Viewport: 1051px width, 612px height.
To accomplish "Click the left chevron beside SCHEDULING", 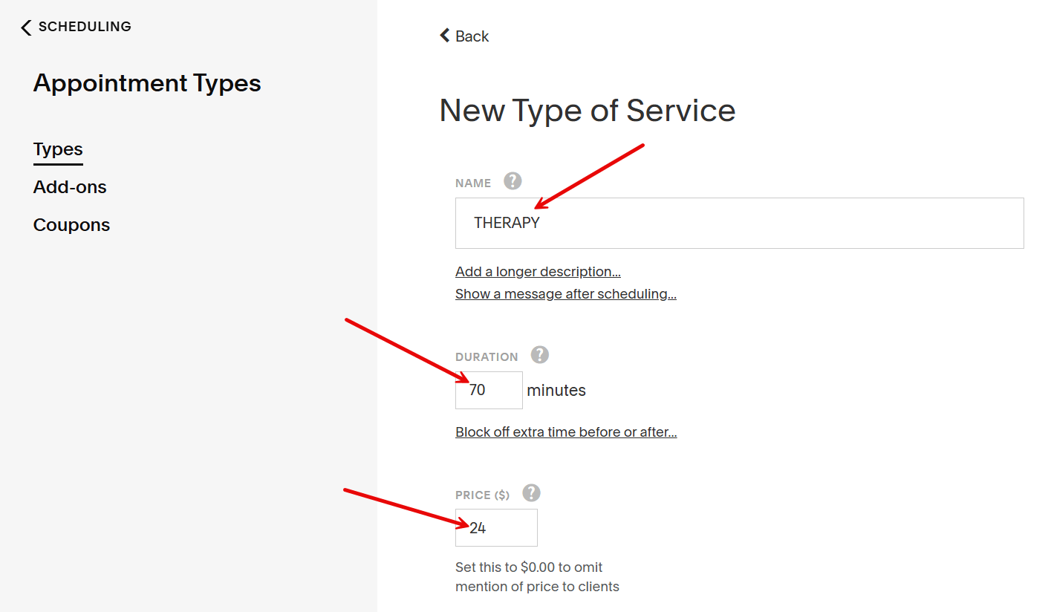I will tap(26, 27).
